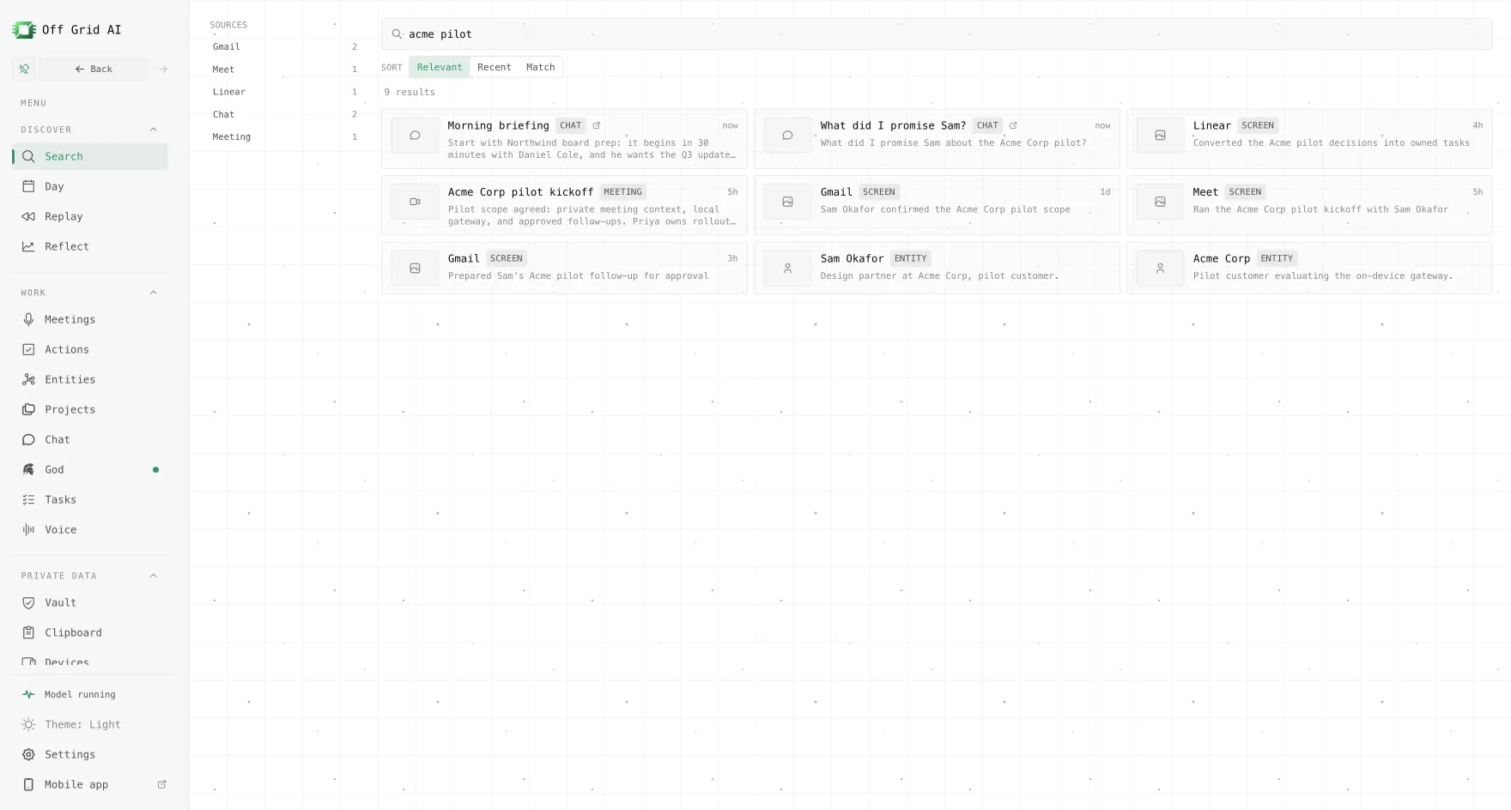Image resolution: width=1511 pixels, height=810 pixels.
Task: Collapse the Private Data section chevron
Action: coord(154,576)
